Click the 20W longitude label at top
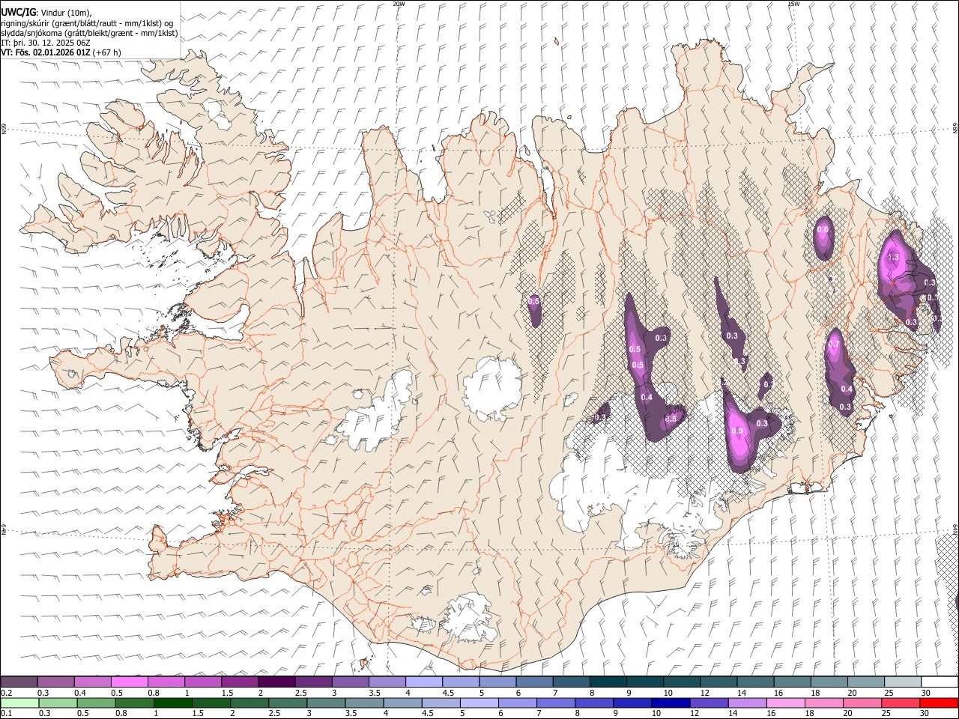 click(399, 4)
